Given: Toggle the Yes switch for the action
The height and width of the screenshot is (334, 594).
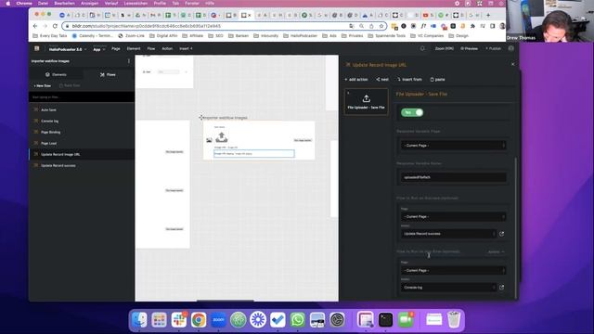Looking at the screenshot, I should pos(412,112).
